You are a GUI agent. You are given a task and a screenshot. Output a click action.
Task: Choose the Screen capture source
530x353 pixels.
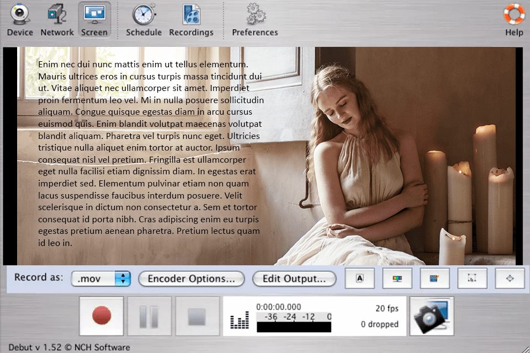94,20
